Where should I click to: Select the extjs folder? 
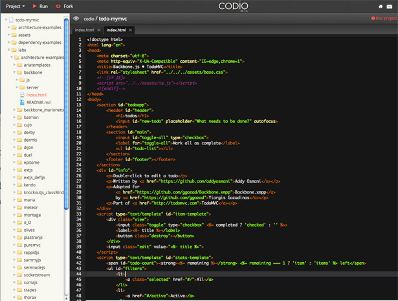[28, 170]
